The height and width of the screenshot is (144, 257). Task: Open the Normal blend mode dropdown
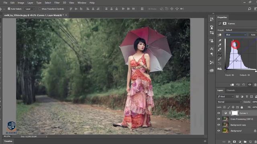[x=229, y=102]
